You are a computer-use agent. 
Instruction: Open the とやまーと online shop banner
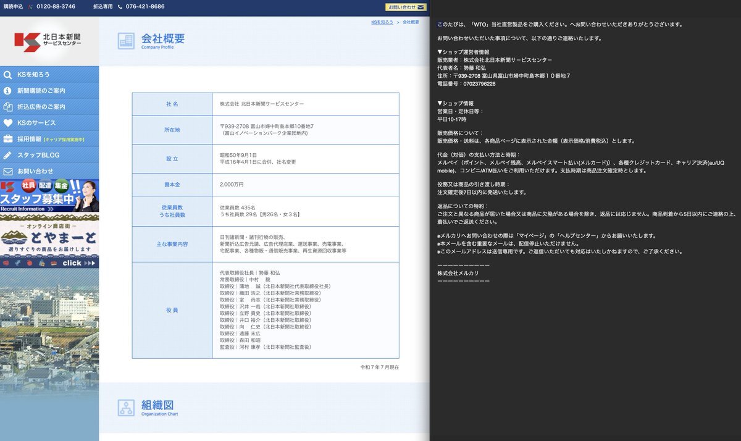click(49, 241)
